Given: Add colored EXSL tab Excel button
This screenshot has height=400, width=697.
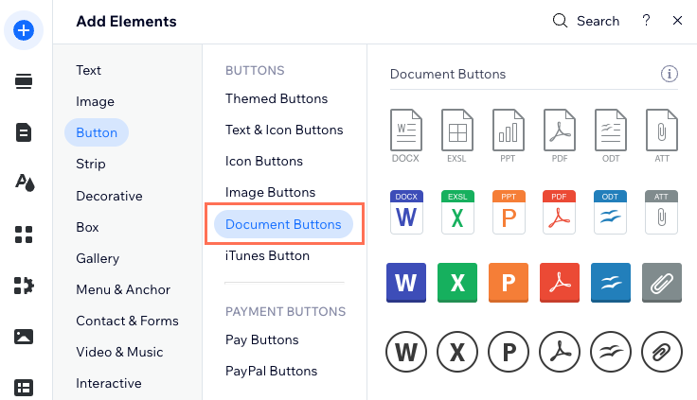Looking at the screenshot, I should coord(457,212).
